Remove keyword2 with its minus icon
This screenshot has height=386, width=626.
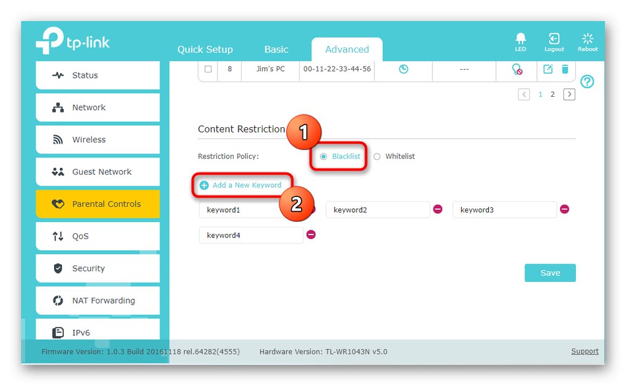[x=438, y=209]
